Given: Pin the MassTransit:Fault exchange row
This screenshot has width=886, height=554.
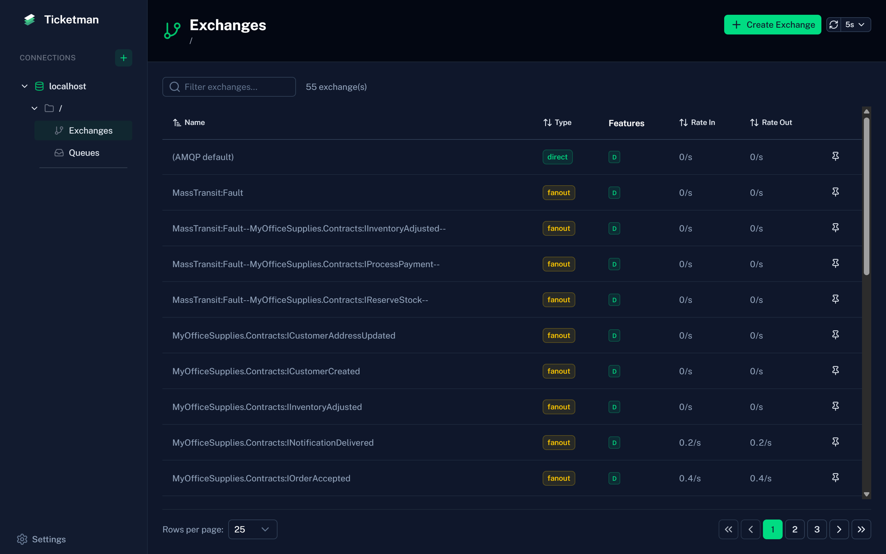Looking at the screenshot, I should 835,192.
